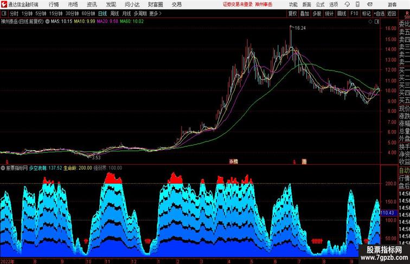Click the 生命龄: 200.00 indicator value

tap(78, 168)
